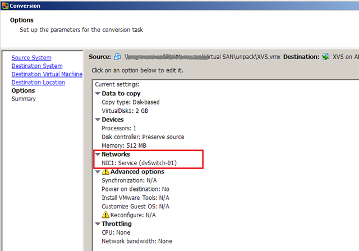This screenshot has height=251, width=359.
Task: Select the Options step in sidebar
Action: click(23, 90)
